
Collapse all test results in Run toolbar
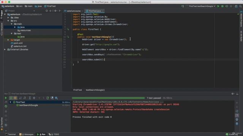tap(34, 98)
